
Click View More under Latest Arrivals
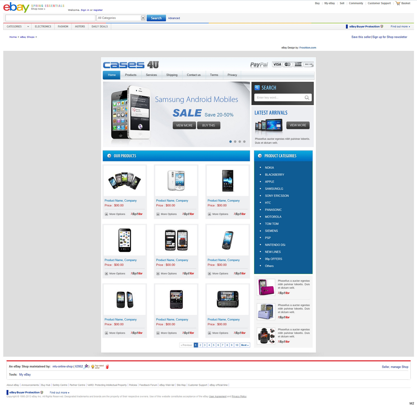pos(298,125)
